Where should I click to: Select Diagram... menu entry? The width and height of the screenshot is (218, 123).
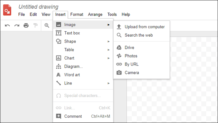[x=83, y=66]
